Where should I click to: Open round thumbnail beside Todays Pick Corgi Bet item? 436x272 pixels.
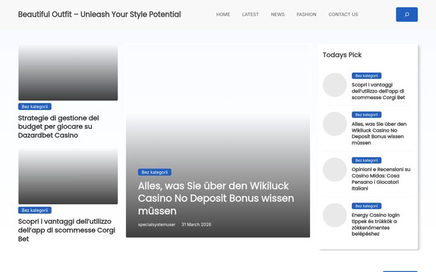[335, 85]
